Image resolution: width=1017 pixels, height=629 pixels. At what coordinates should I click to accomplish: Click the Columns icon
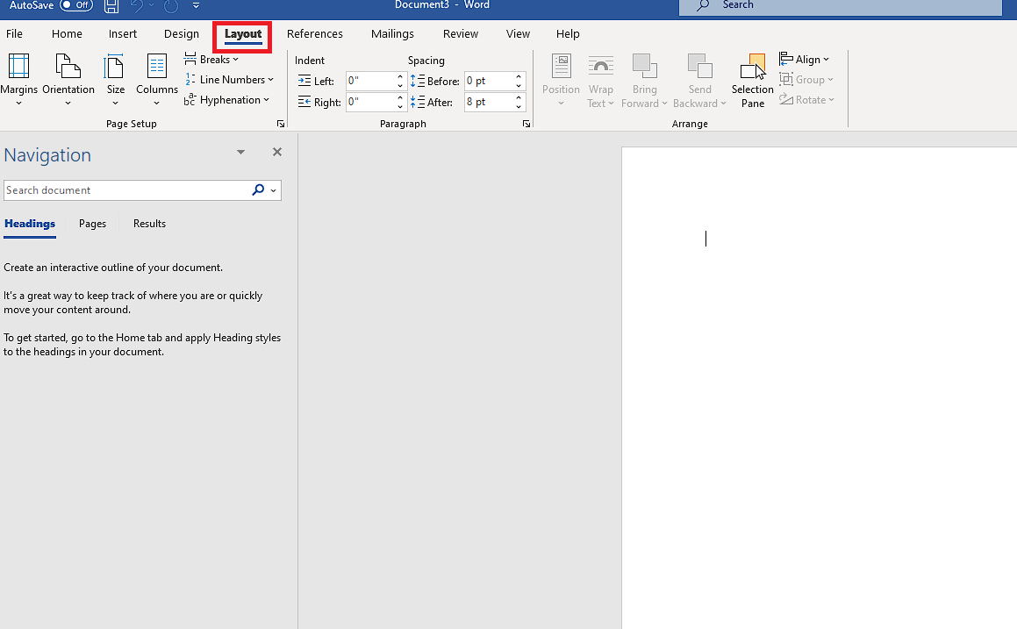(157, 78)
